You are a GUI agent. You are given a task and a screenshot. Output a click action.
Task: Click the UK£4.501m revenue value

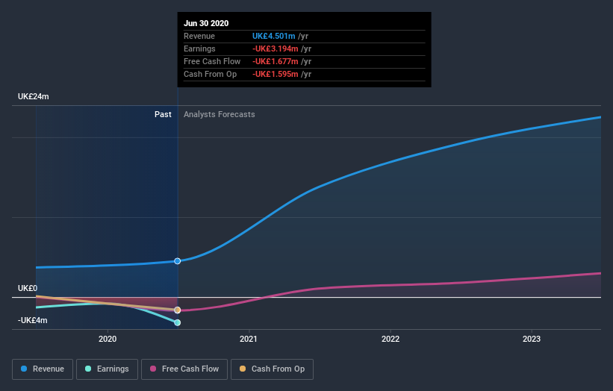pyautogui.click(x=274, y=36)
